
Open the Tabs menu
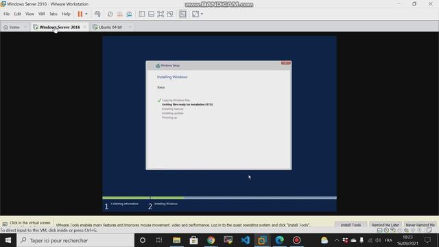click(54, 14)
